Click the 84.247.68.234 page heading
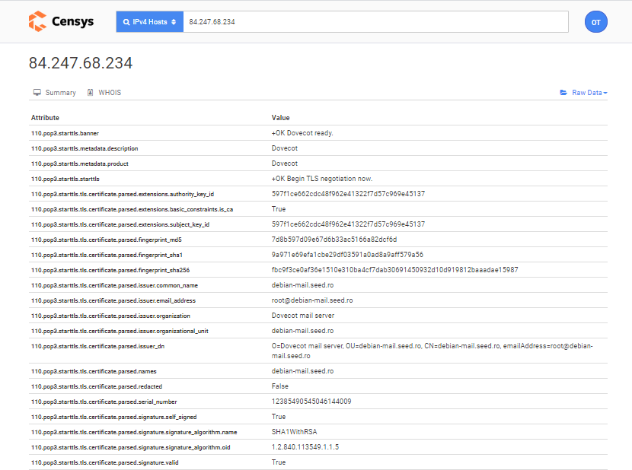 [81, 63]
